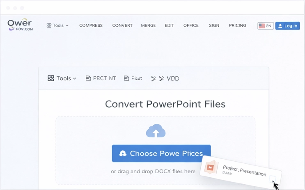Click the Ower PDF.com logo
305x190 pixels.
[20, 25]
